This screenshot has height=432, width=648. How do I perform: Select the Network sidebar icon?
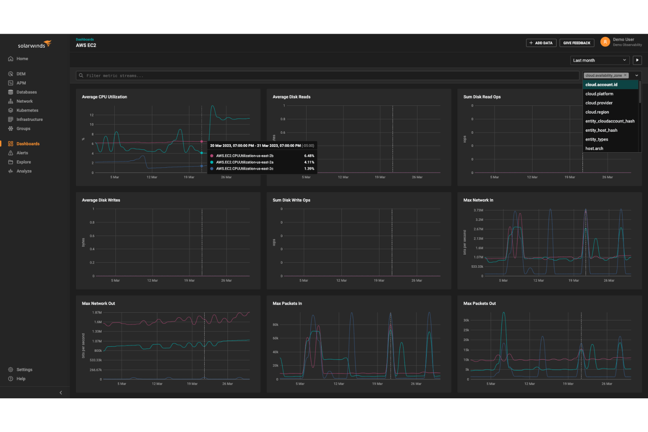pos(24,101)
